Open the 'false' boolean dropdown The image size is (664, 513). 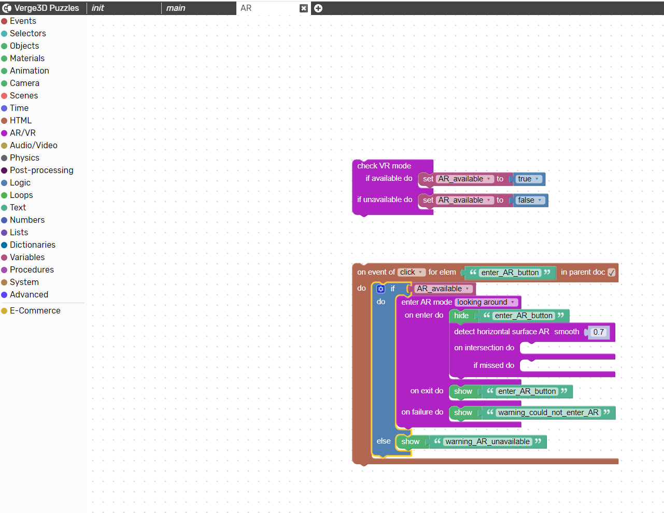(x=530, y=200)
